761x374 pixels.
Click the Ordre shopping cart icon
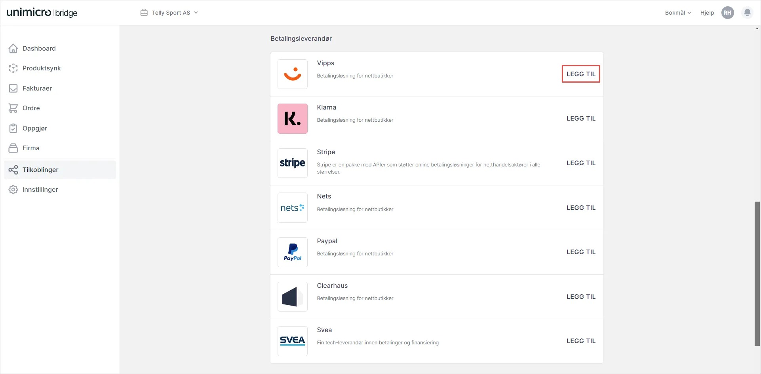tap(13, 108)
